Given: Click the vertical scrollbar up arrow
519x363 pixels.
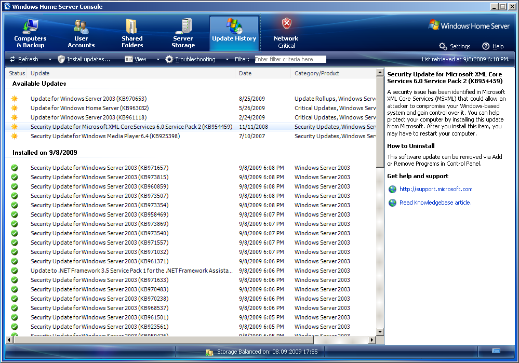Looking at the screenshot, I should [x=380, y=73].
